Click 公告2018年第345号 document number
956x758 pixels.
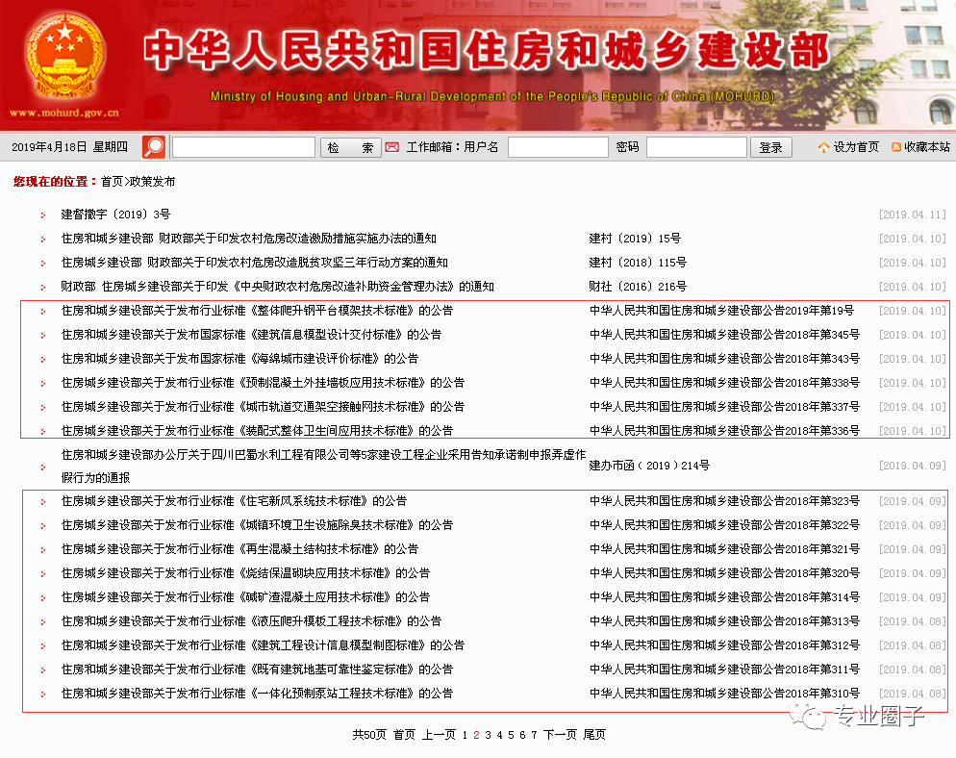tap(724, 335)
